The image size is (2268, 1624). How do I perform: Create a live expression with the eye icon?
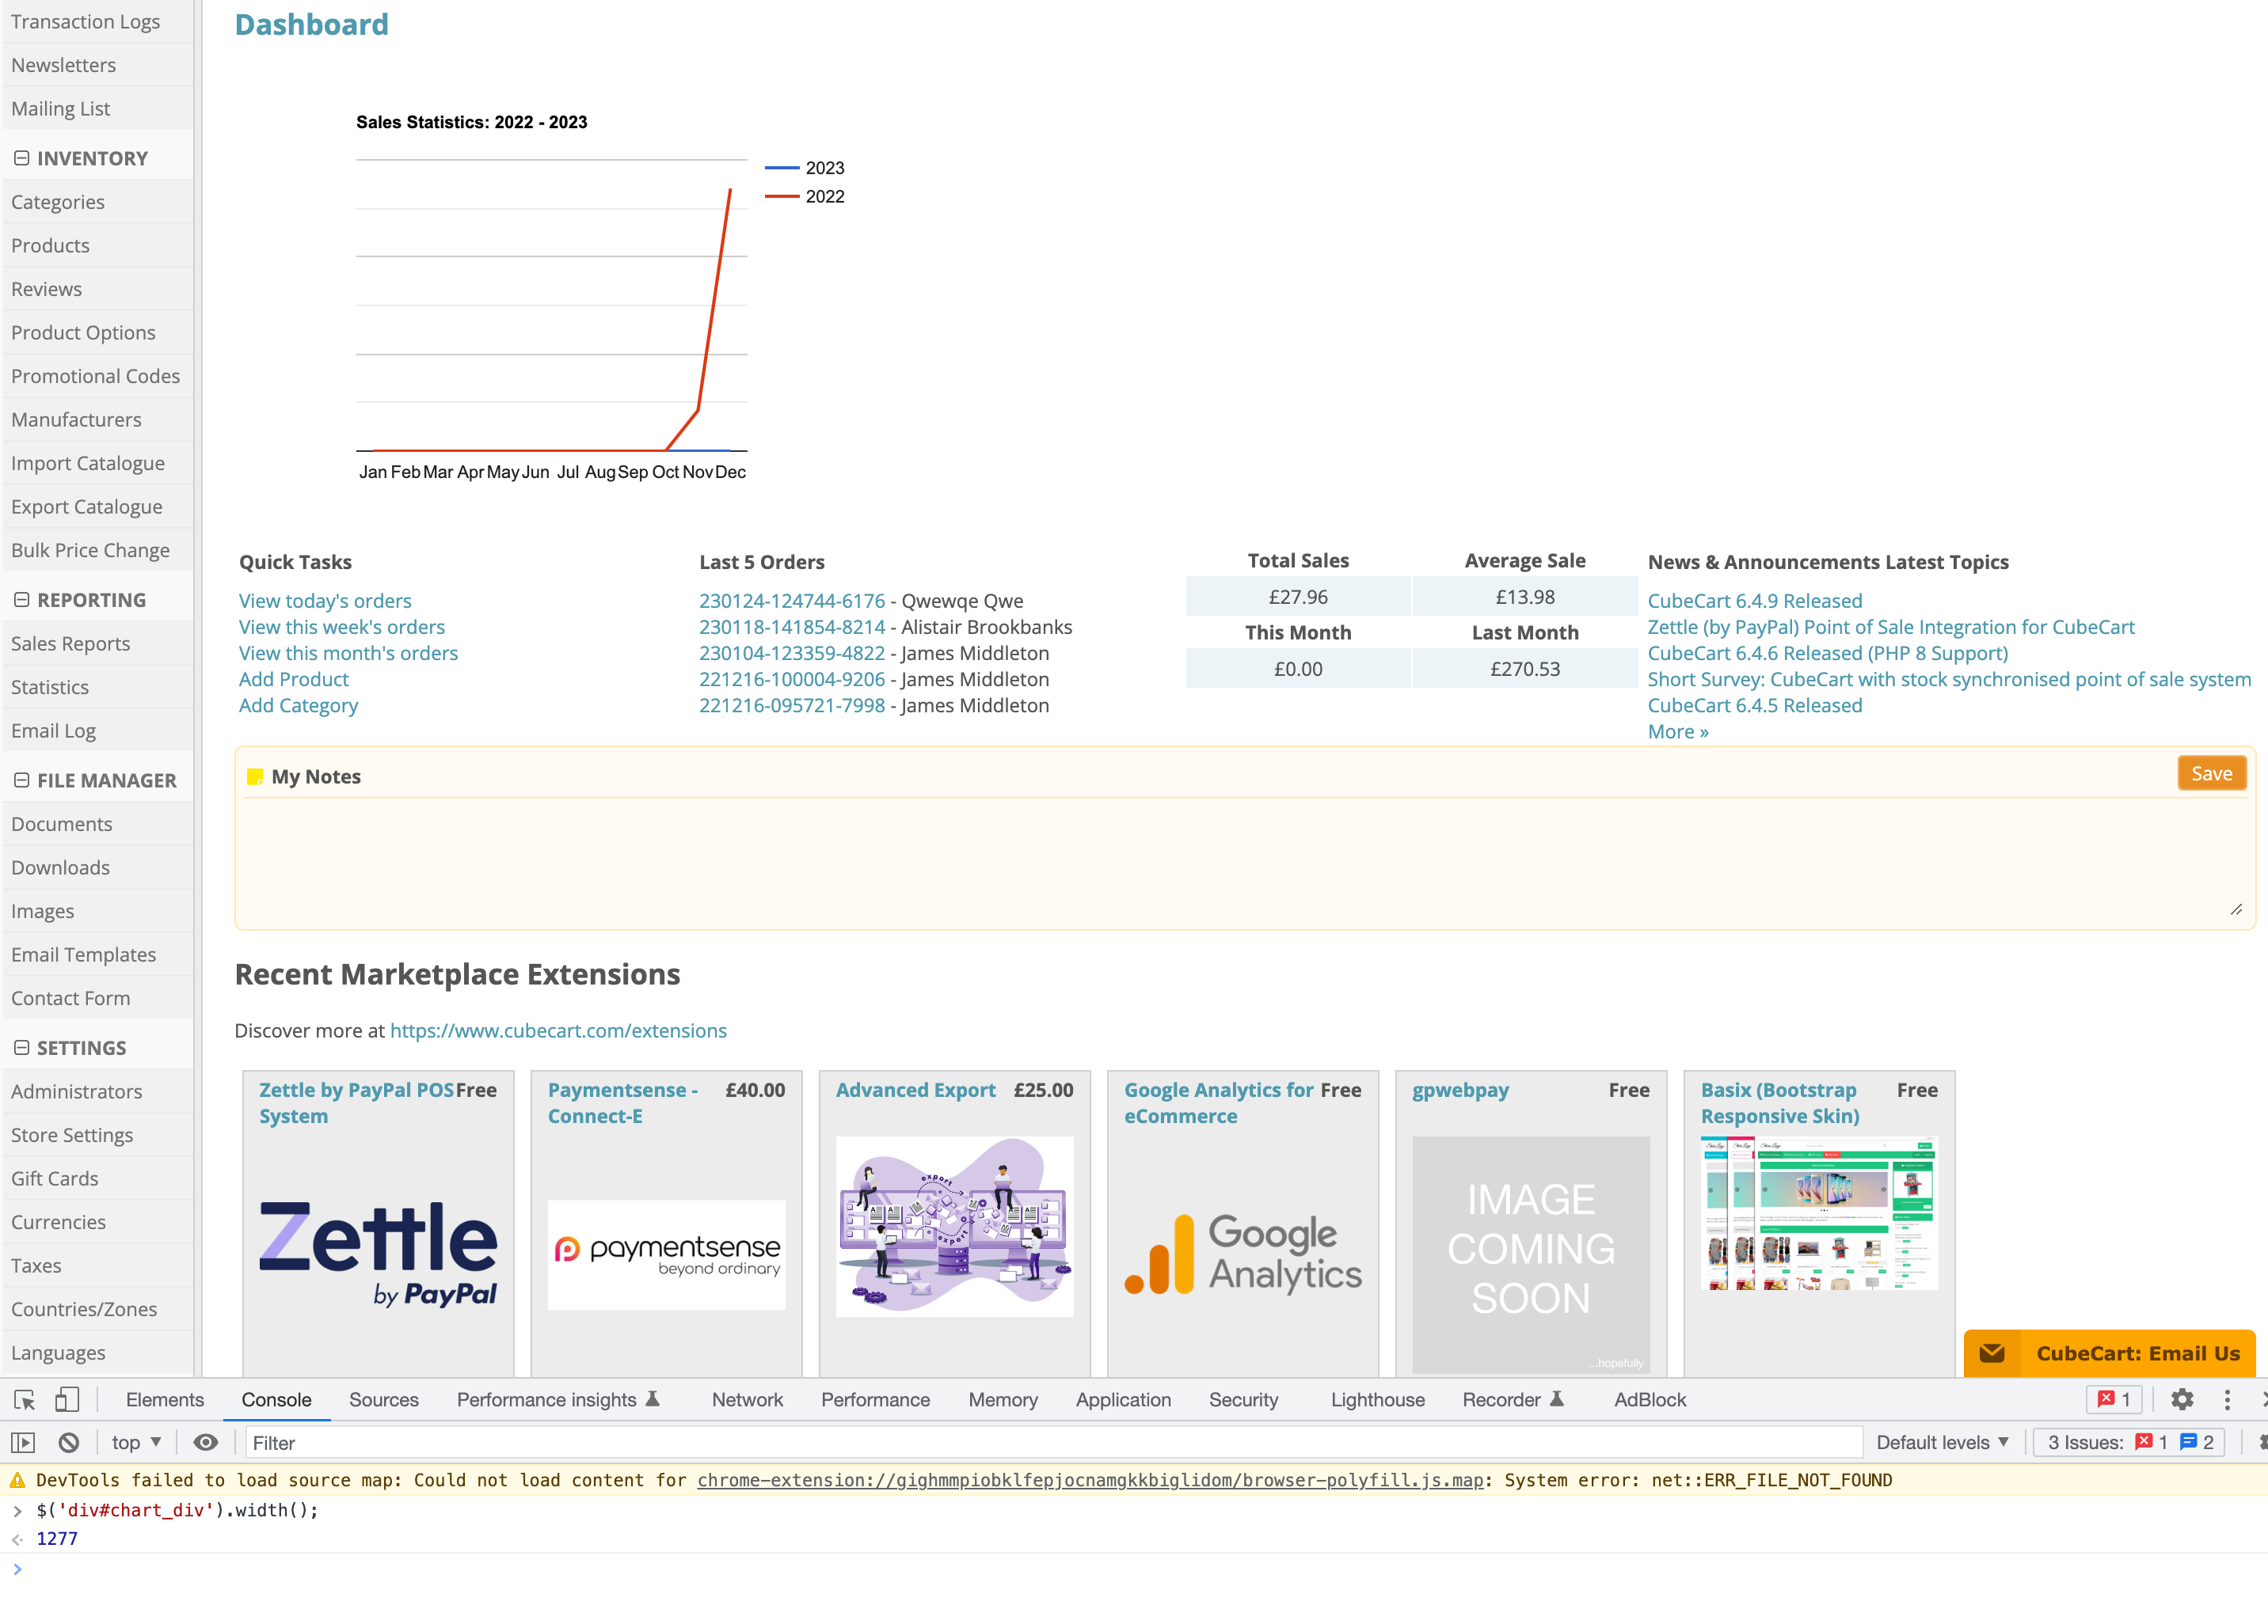(206, 1442)
